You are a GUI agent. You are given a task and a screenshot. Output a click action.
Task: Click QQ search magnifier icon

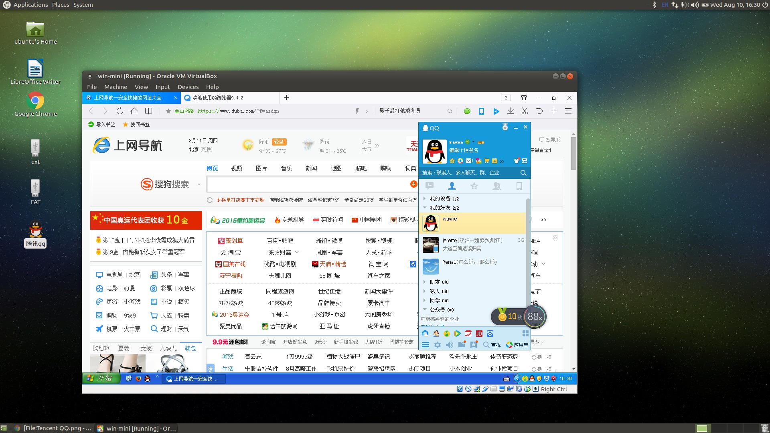pos(523,173)
